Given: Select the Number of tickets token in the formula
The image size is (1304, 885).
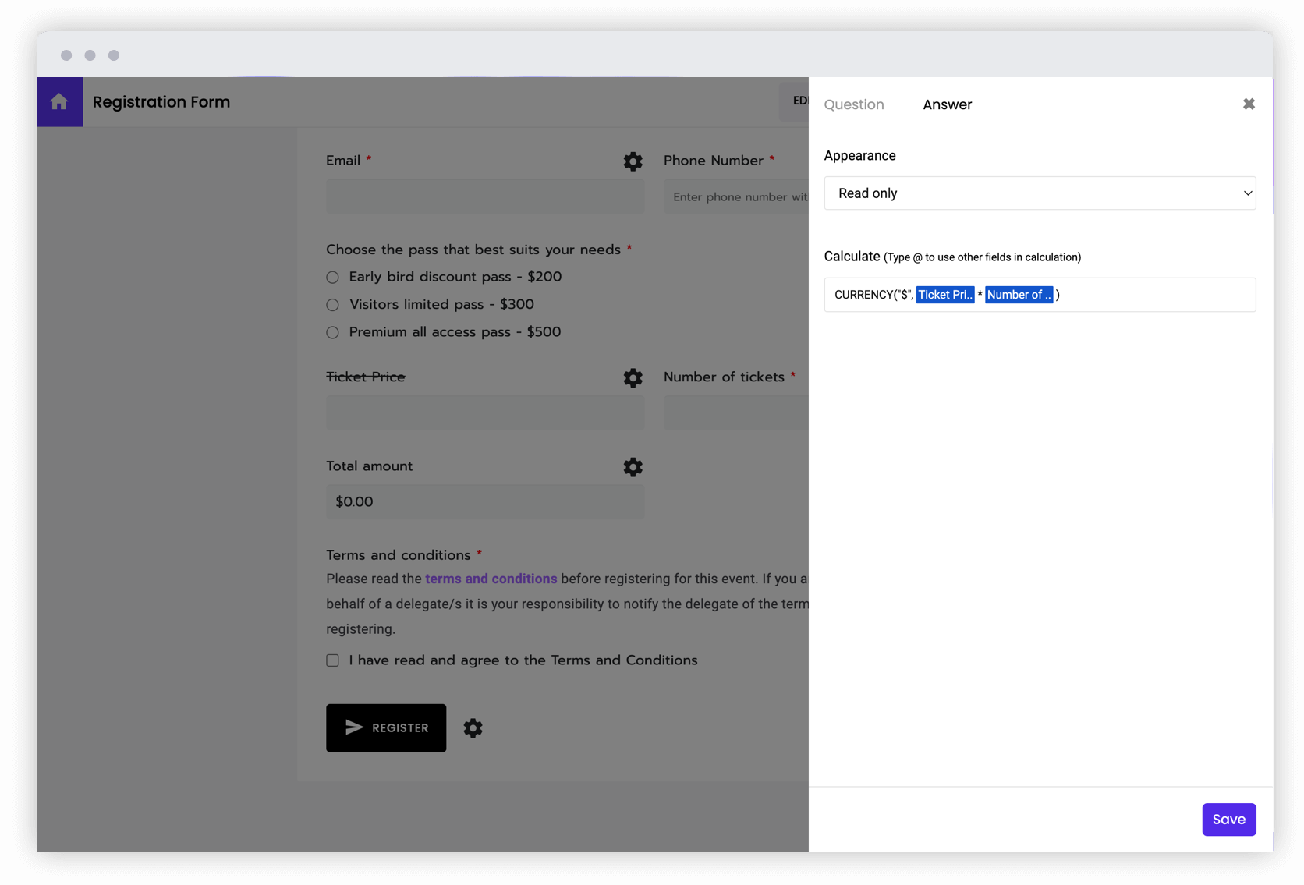Looking at the screenshot, I should (x=1019, y=295).
